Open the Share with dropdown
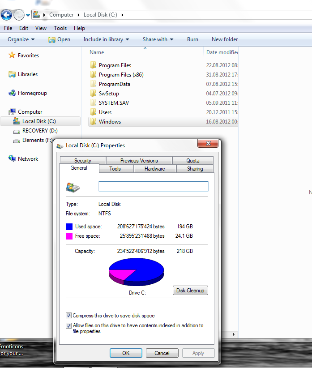The width and height of the screenshot is (312, 368). tap(158, 39)
